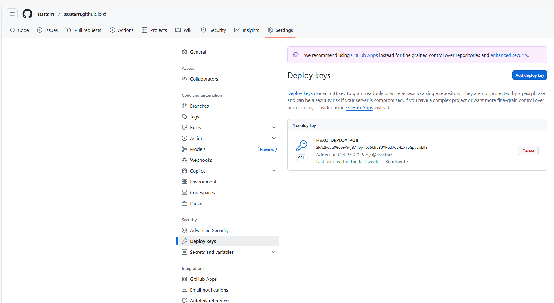The height and width of the screenshot is (303, 554).
Task: Expand the Copilot settings chevron
Action: 274,171
